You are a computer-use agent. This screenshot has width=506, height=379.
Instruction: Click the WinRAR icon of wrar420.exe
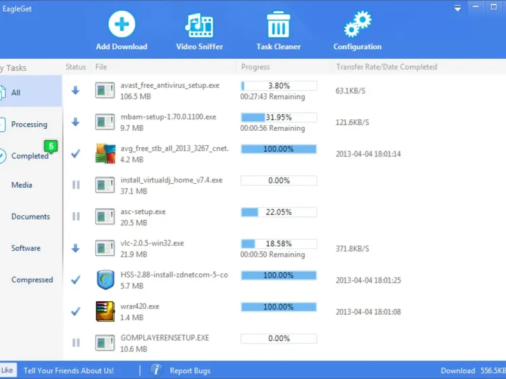105,311
